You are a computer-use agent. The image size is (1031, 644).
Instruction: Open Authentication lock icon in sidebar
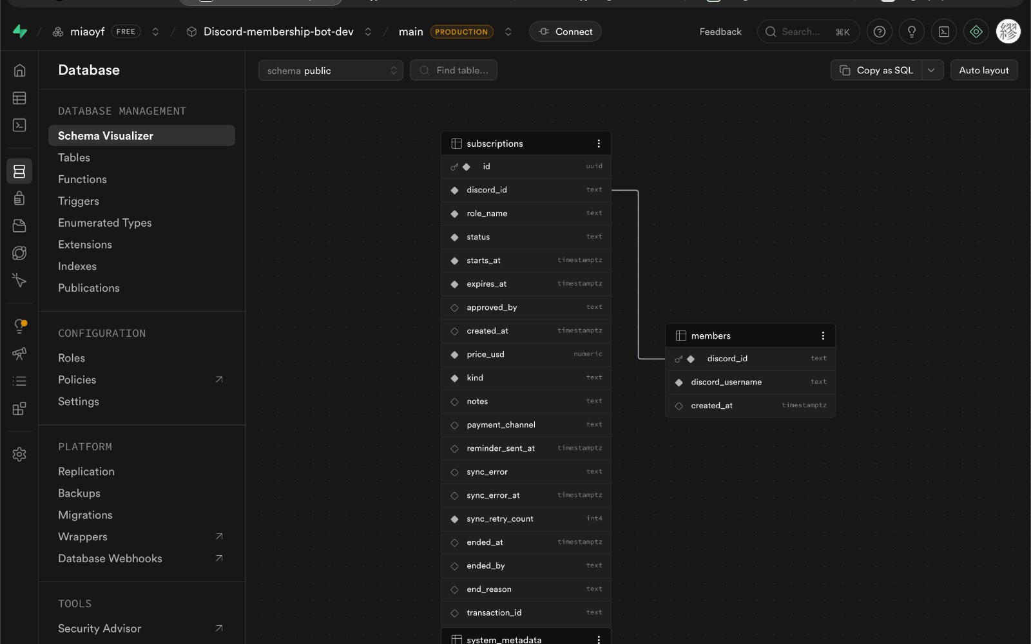click(x=19, y=198)
